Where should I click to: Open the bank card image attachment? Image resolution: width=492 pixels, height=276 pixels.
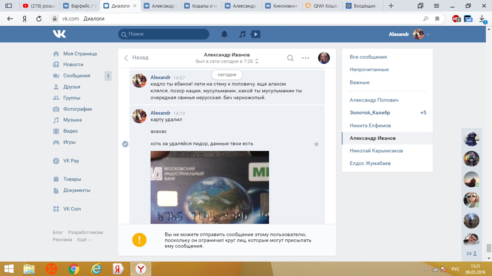click(209, 187)
